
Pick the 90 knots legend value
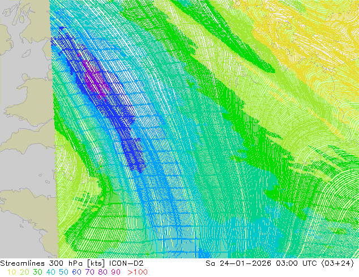(x=116, y=272)
